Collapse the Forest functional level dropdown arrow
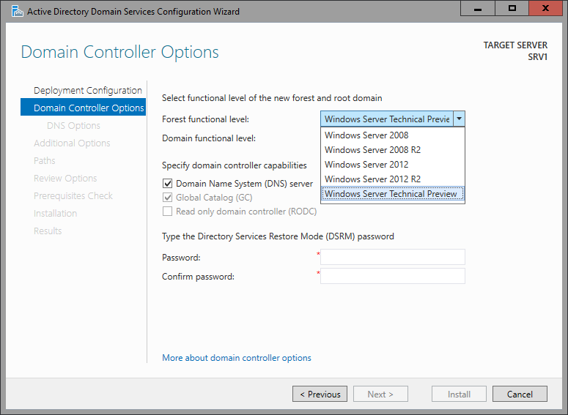The width and height of the screenshot is (568, 415). (x=459, y=119)
